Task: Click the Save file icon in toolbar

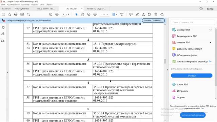Action: [3, 14]
